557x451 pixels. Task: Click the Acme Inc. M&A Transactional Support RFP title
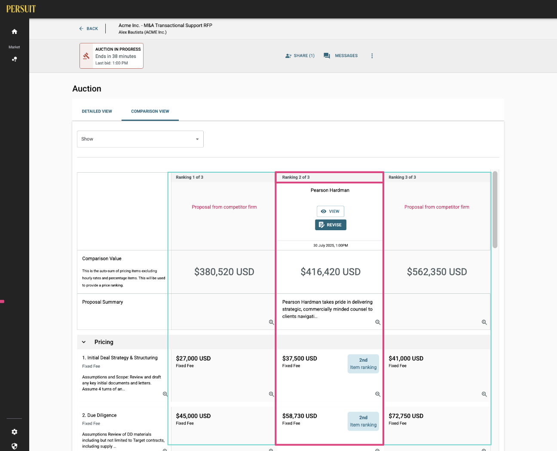coord(165,25)
